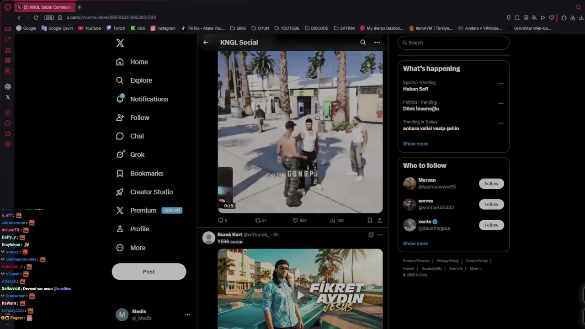Open more options for Dilek İmamoğlu trend
Image resolution: width=585 pixels, height=329 pixels.
pyautogui.click(x=501, y=103)
